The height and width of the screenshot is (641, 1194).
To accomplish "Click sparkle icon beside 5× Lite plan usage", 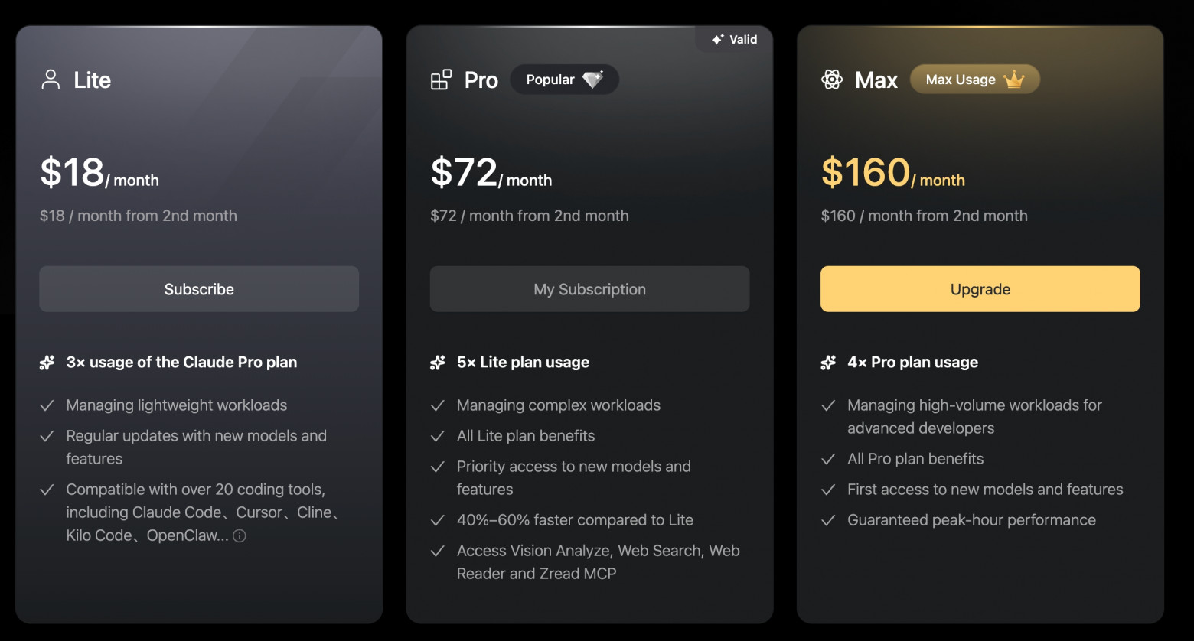I will (438, 363).
